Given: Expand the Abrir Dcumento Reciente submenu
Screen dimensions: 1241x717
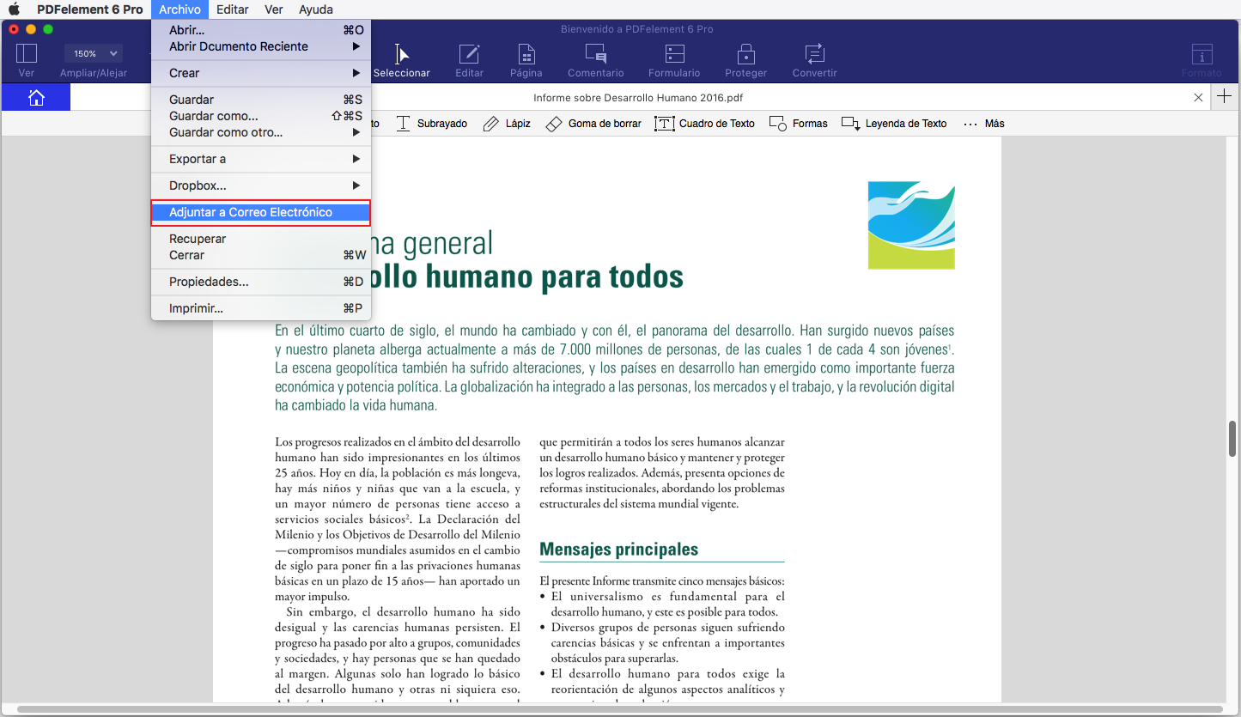Looking at the screenshot, I should 261,46.
